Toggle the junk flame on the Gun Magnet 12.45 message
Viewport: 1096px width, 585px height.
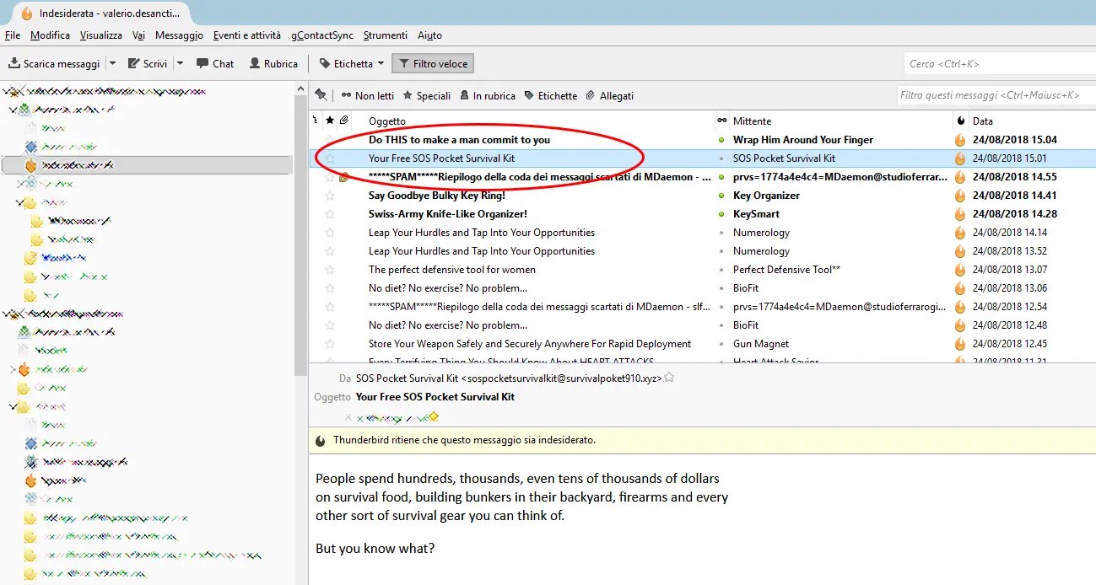(x=960, y=343)
